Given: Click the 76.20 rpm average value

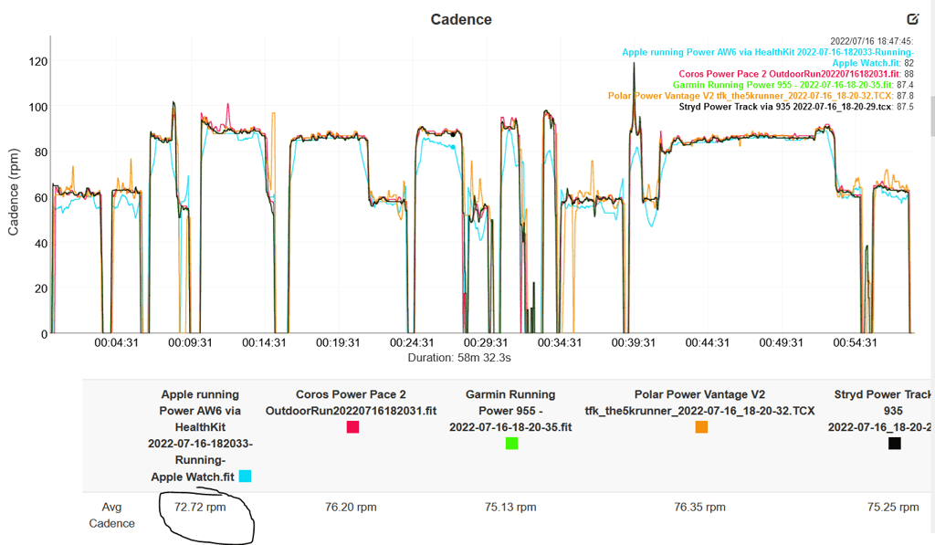Looking at the screenshot, I should click(351, 507).
